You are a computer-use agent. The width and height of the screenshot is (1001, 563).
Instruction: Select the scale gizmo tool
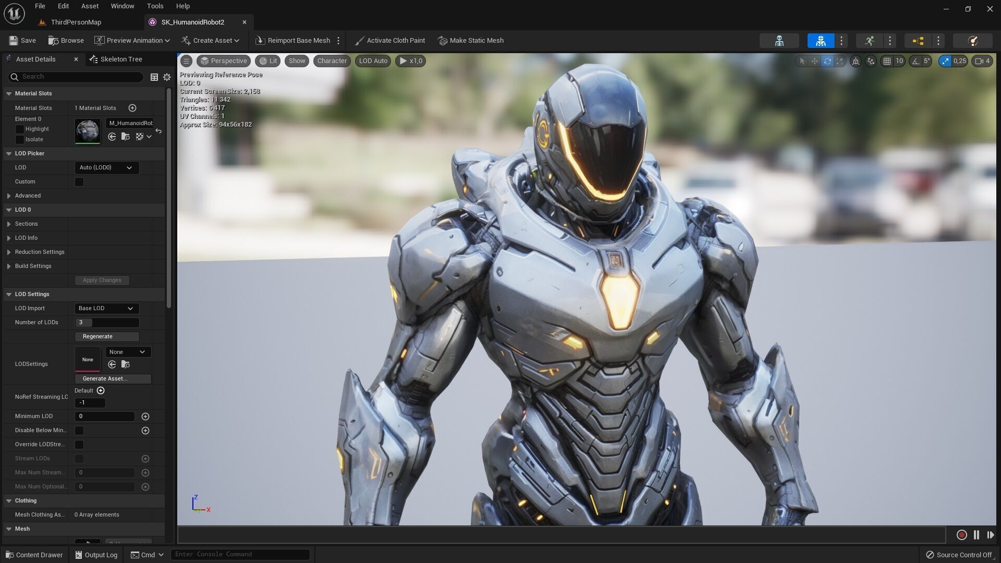click(839, 61)
